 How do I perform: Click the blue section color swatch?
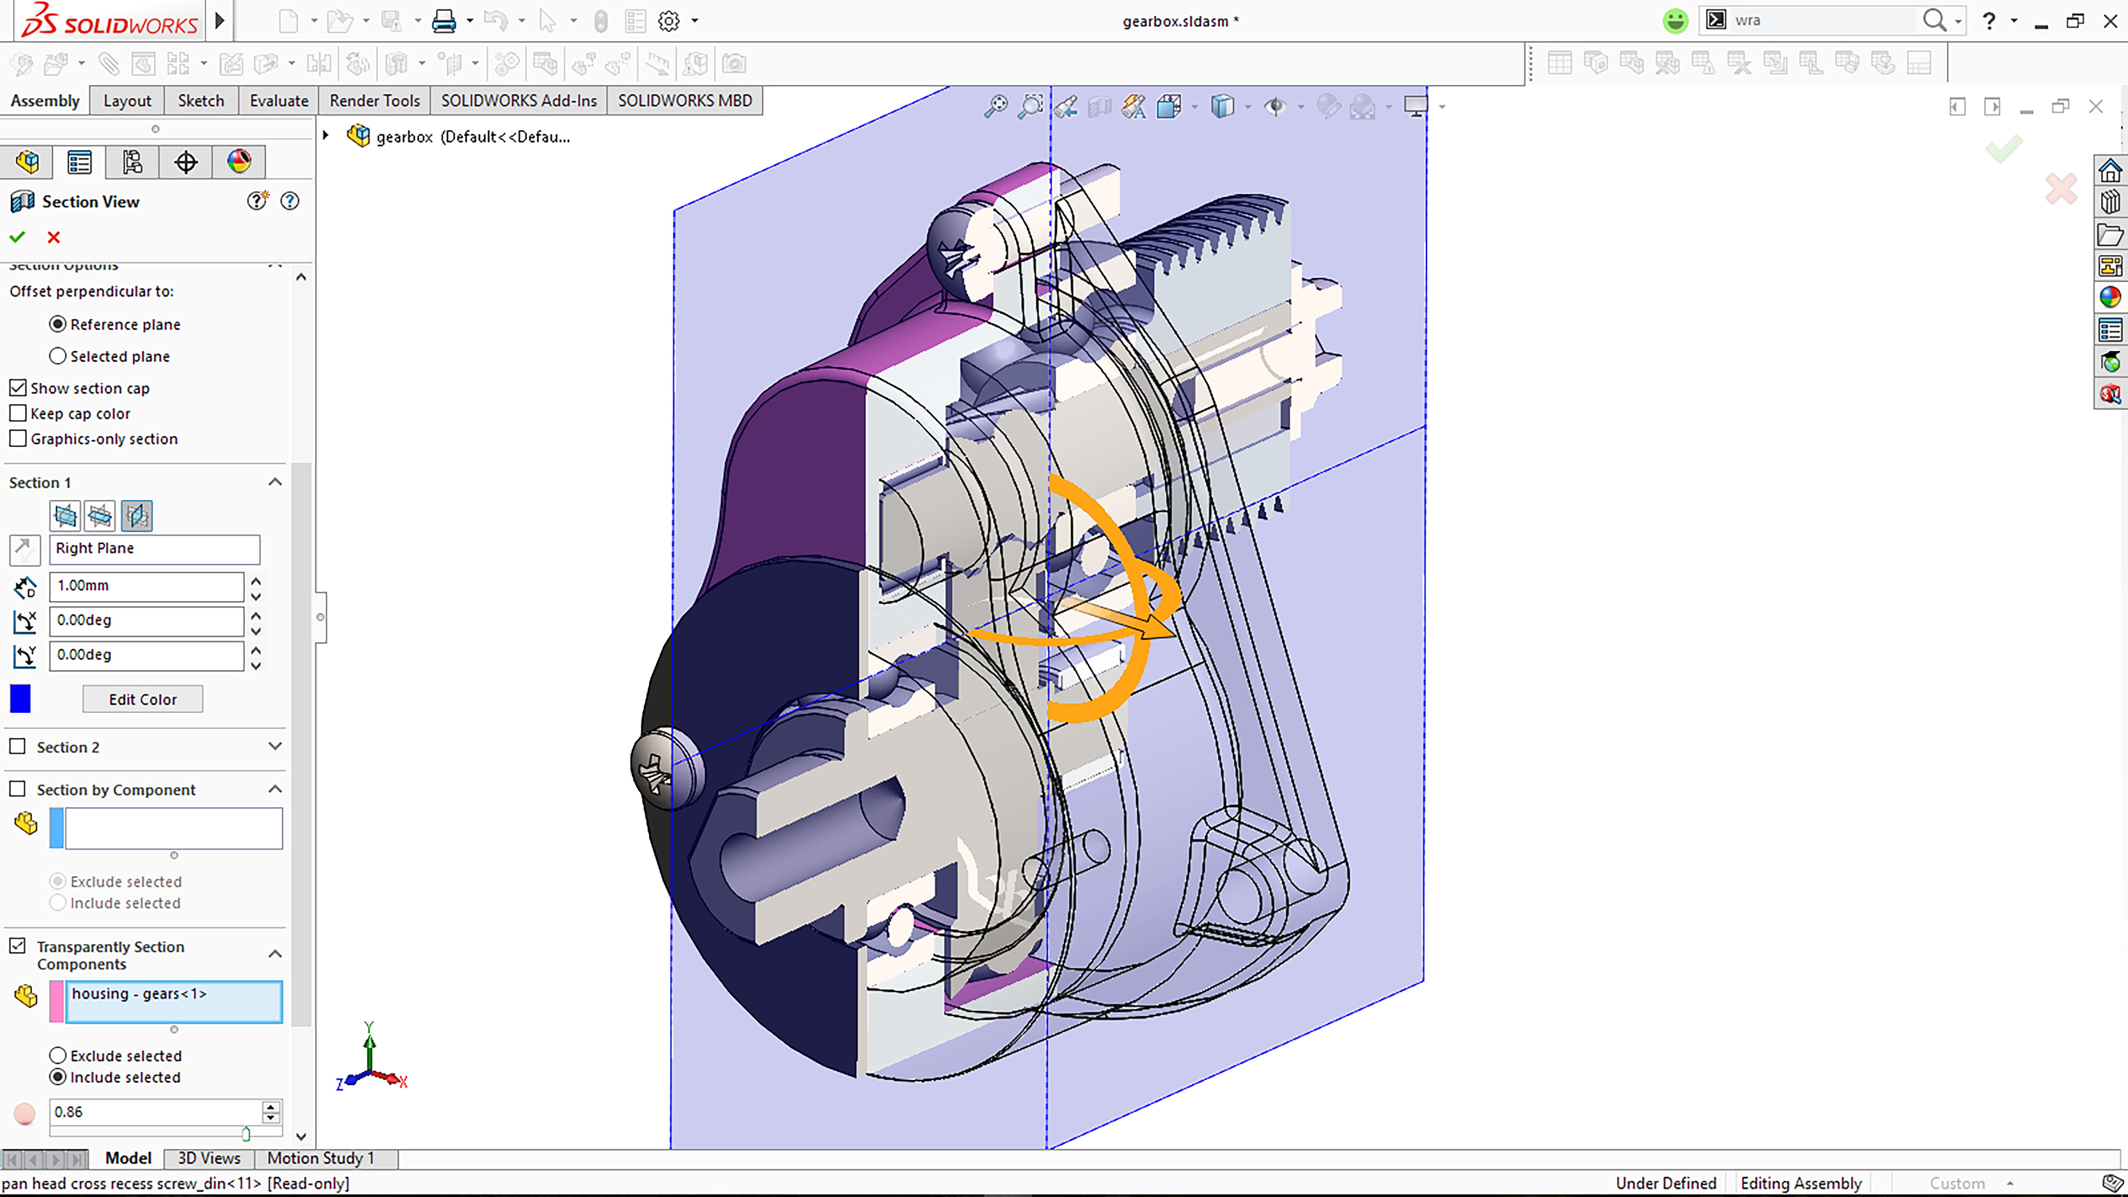[21, 699]
